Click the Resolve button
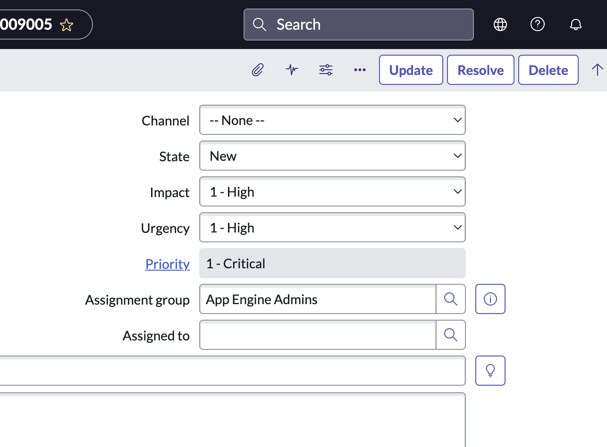This screenshot has height=447, width=607. coord(480,70)
